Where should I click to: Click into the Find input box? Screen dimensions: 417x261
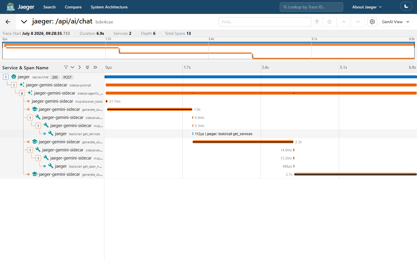[265, 22]
